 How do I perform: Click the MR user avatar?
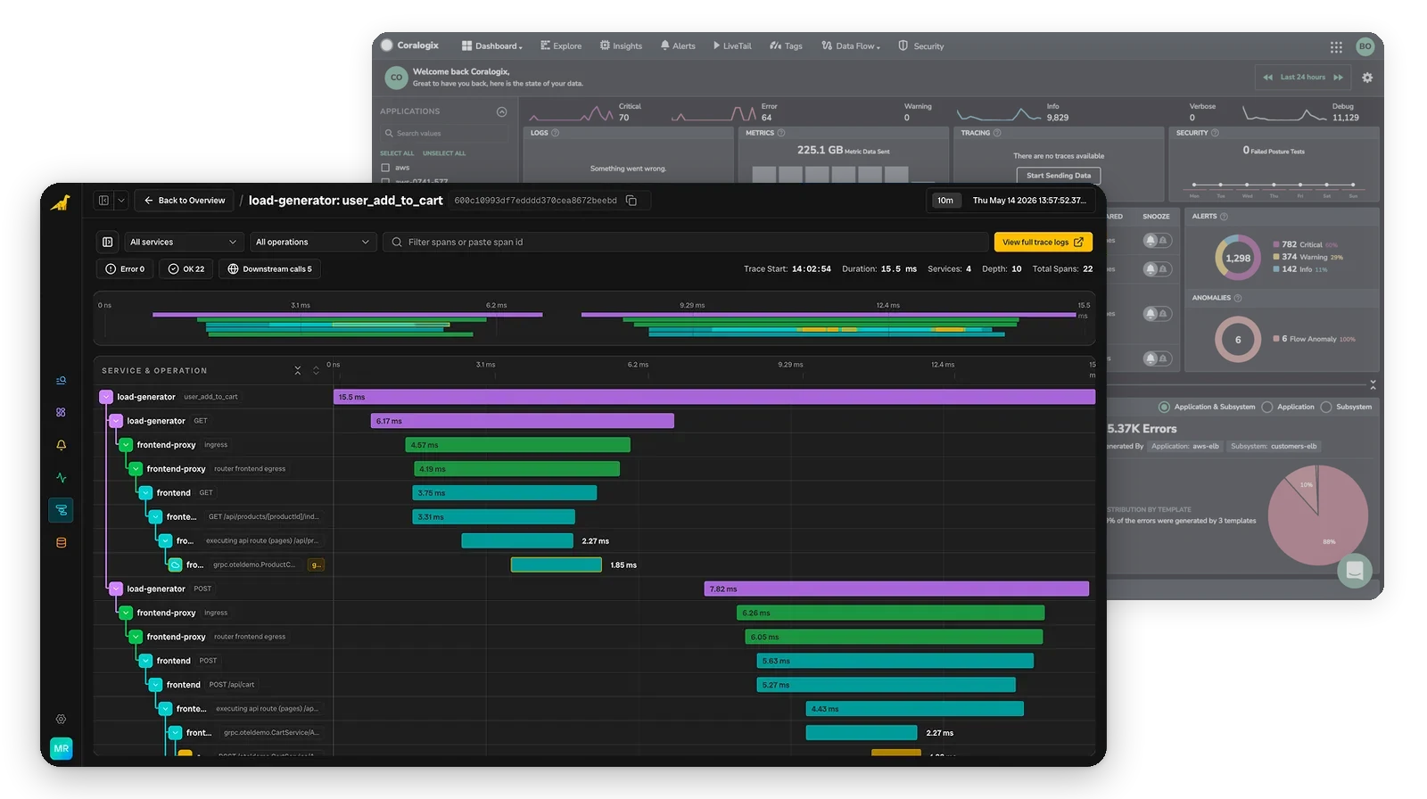61,748
